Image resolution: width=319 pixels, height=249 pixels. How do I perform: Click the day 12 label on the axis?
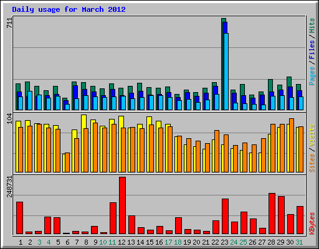tap(121, 242)
